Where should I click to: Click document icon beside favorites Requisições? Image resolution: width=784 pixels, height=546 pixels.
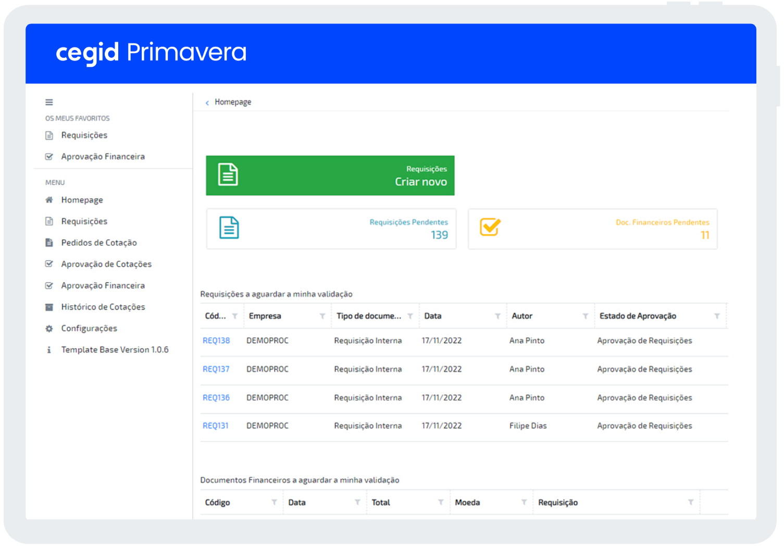(x=49, y=135)
